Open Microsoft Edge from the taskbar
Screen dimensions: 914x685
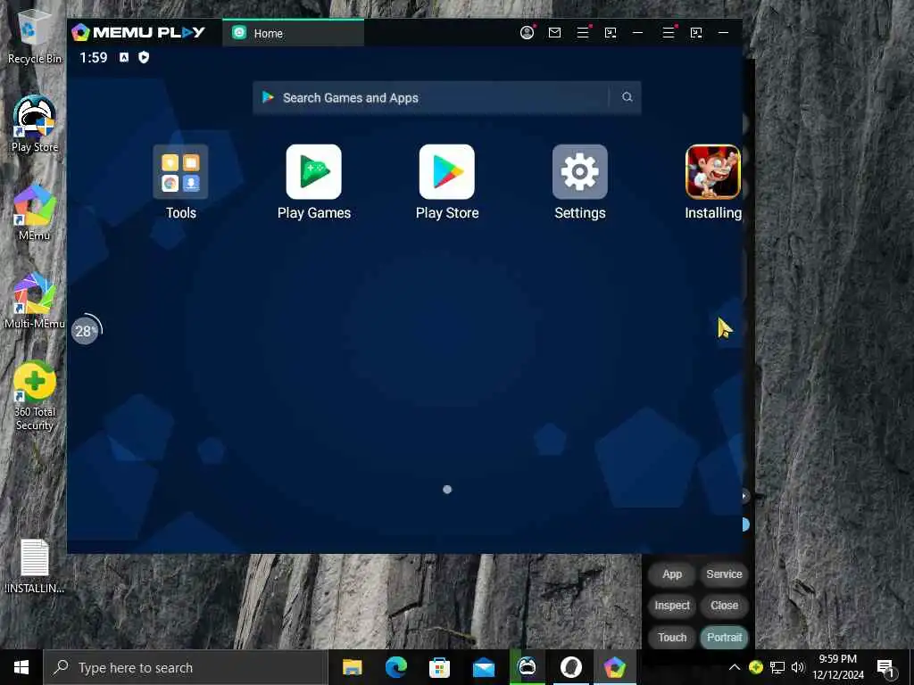(x=395, y=667)
